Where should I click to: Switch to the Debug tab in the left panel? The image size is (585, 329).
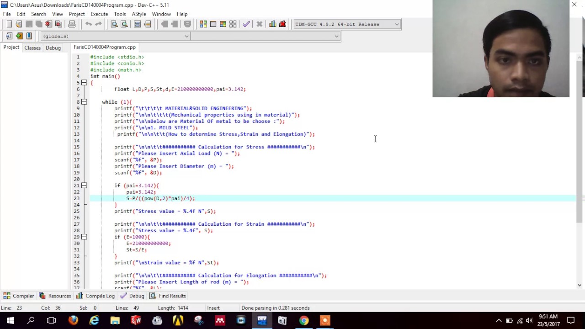[x=53, y=48]
